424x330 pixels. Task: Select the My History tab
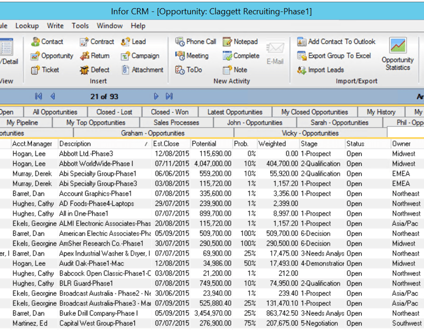(381, 112)
